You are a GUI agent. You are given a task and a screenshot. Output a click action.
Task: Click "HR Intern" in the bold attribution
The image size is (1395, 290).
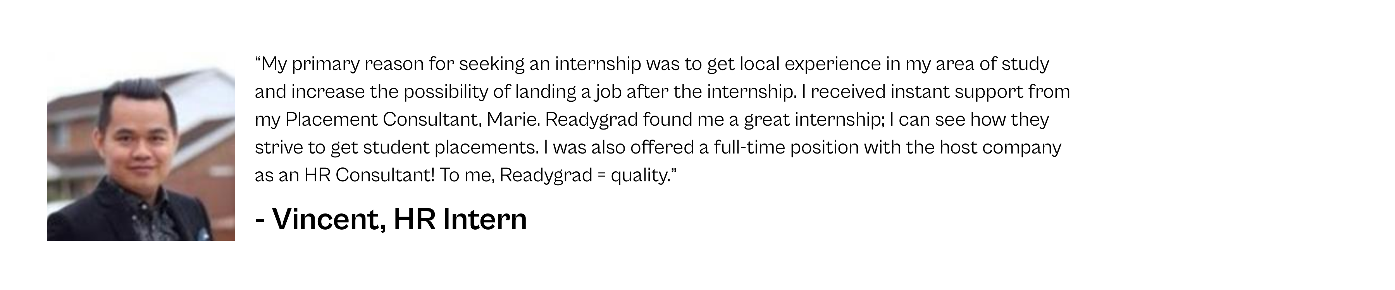(x=460, y=219)
